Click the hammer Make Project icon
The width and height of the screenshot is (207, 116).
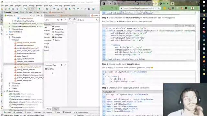coord(26,9)
